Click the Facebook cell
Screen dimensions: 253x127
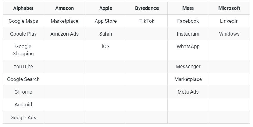pyautogui.click(x=188, y=21)
